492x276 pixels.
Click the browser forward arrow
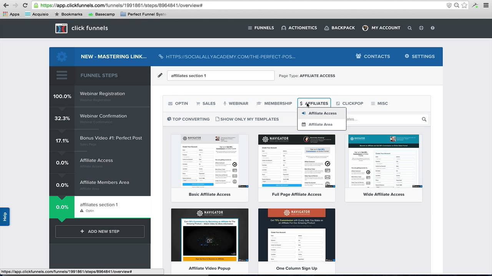coord(15,5)
